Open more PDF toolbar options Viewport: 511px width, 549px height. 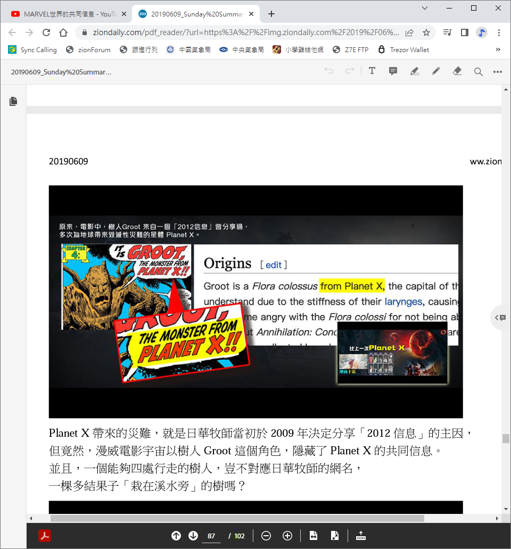497,72
